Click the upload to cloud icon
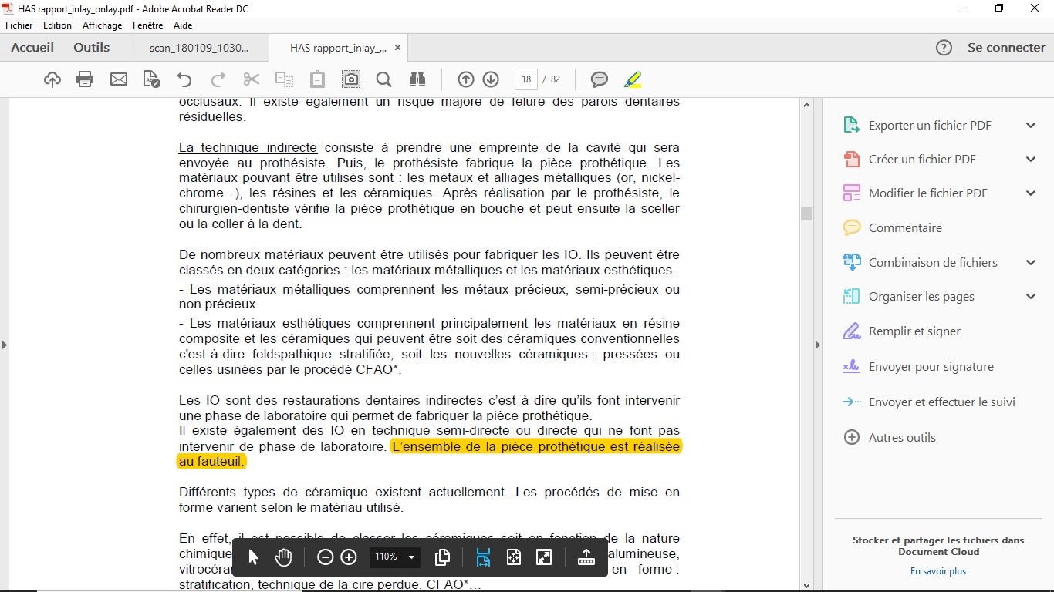The image size is (1054, 592). [x=52, y=79]
